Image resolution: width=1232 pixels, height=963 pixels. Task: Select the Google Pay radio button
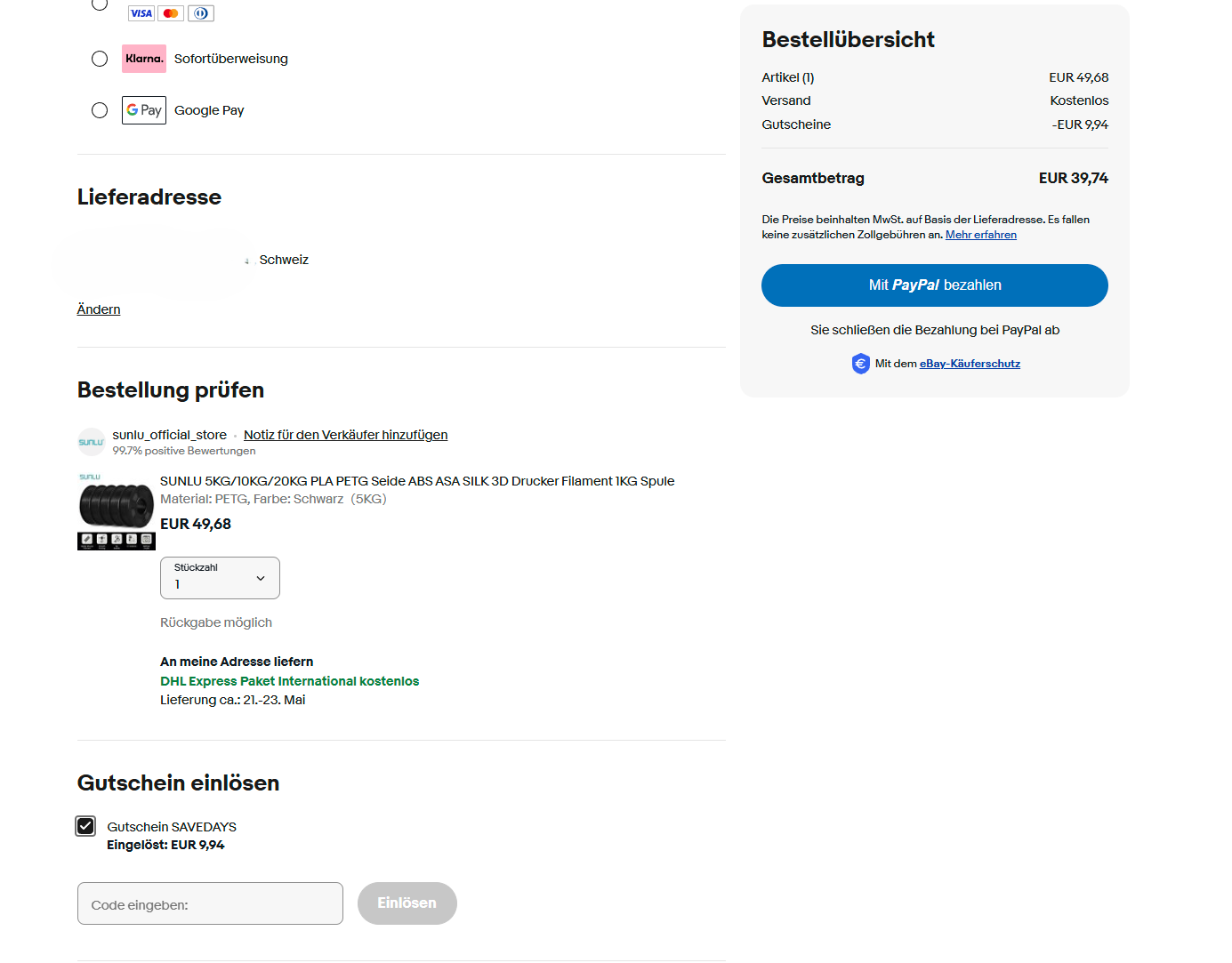coord(100,110)
